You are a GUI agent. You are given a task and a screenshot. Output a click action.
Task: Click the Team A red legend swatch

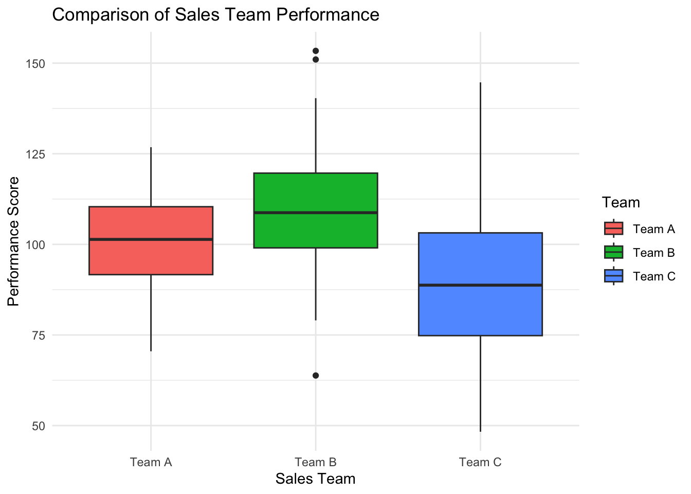point(614,229)
